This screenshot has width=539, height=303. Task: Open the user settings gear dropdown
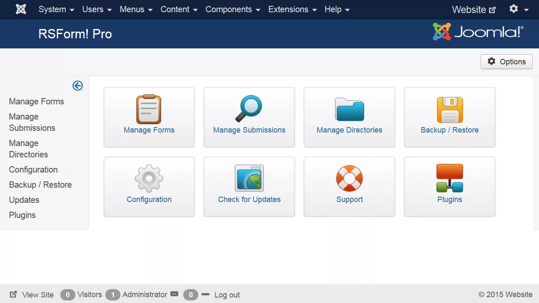click(519, 9)
